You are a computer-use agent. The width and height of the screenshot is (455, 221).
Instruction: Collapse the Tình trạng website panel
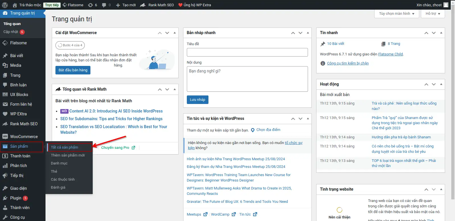[441, 189]
